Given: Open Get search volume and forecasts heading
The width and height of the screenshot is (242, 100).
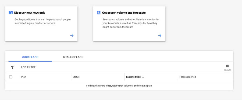Looking at the screenshot, I should [124, 13].
